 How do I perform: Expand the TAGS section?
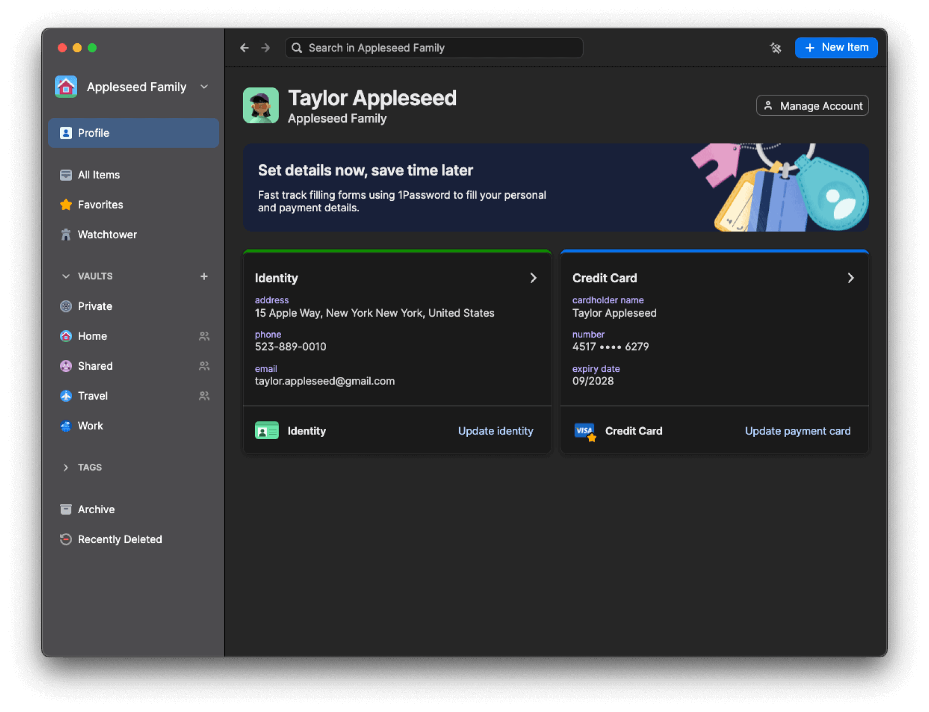(66, 467)
